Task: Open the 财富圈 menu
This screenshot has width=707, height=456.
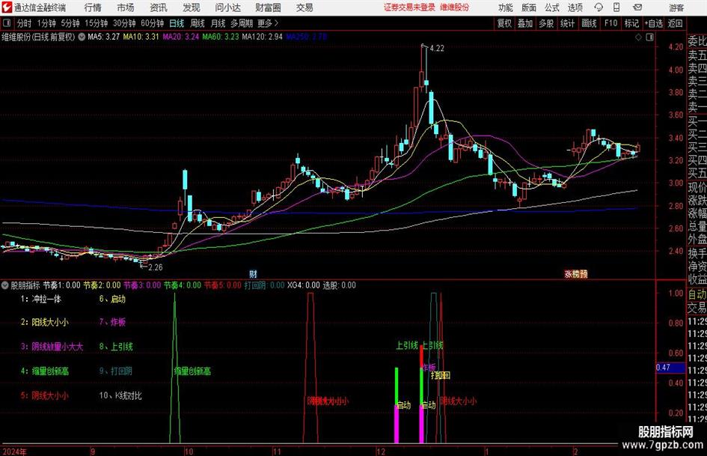Action: click(268, 7)
